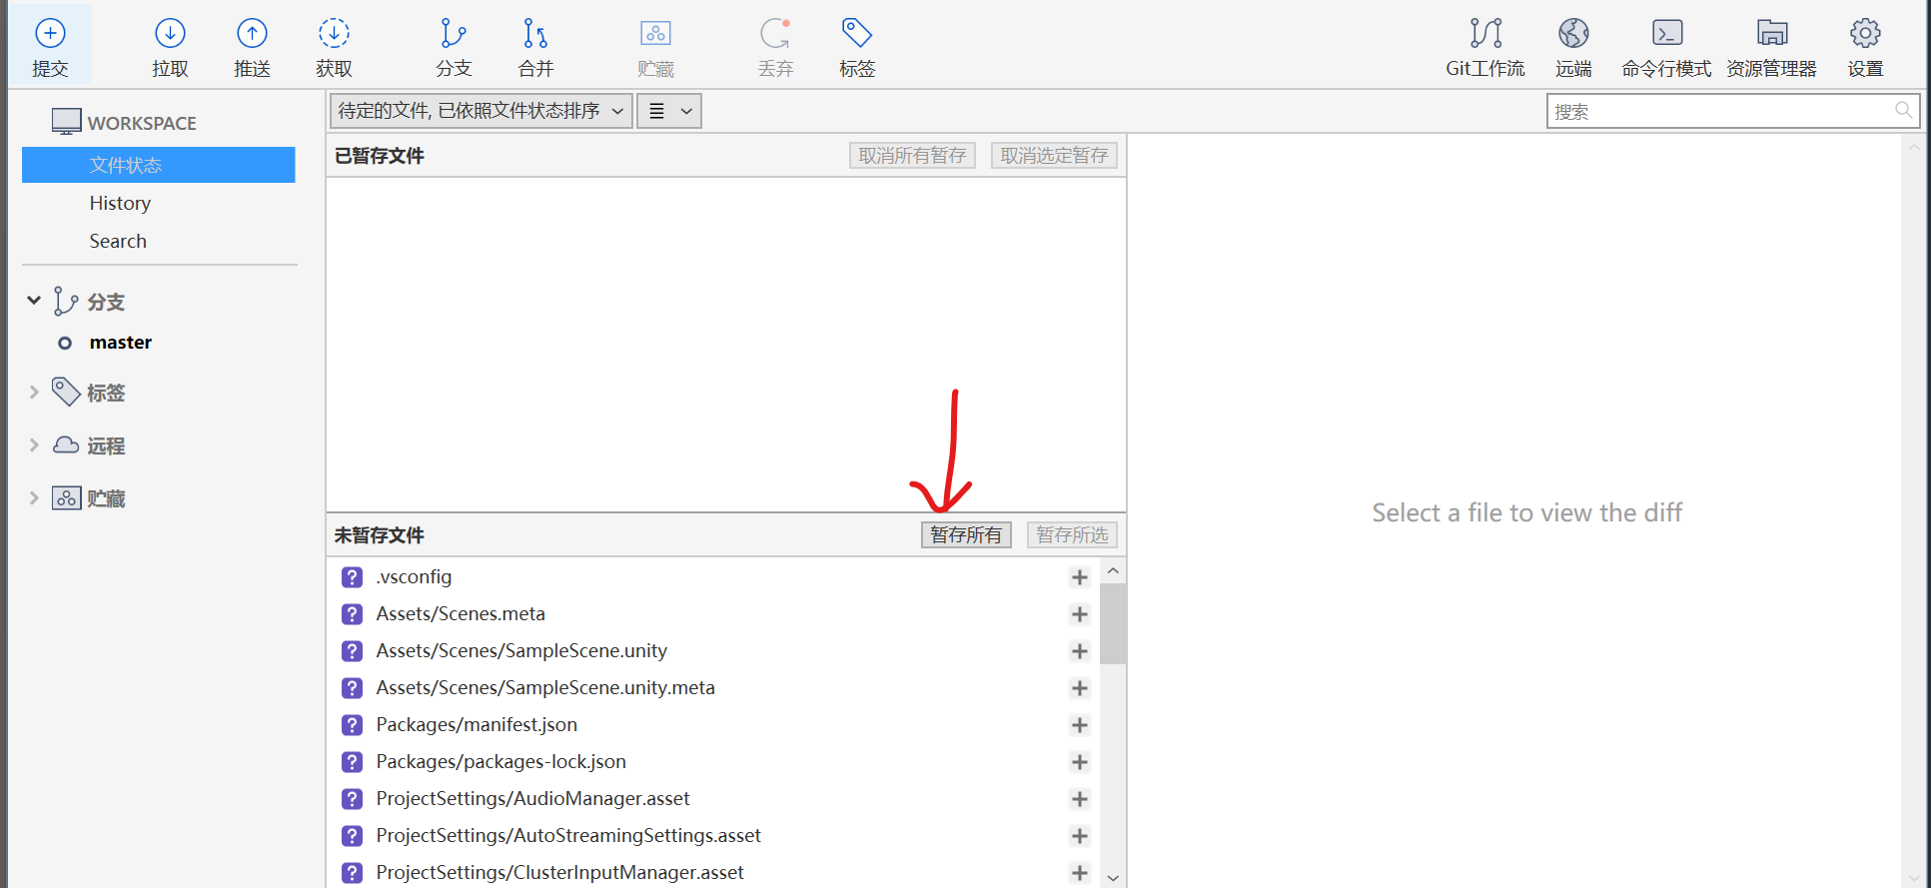Expand the 贮藏 (Stashes) sidebar section
Screen dimensions: 1931x888
(x=34, y=498)
